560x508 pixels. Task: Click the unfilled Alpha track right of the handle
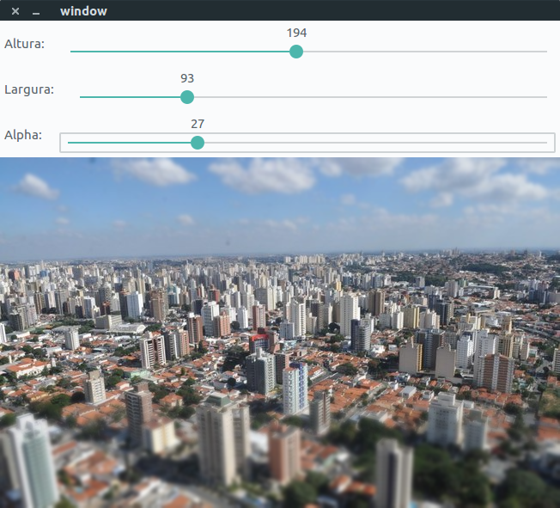pyautogui.click(x=369, y=143)
